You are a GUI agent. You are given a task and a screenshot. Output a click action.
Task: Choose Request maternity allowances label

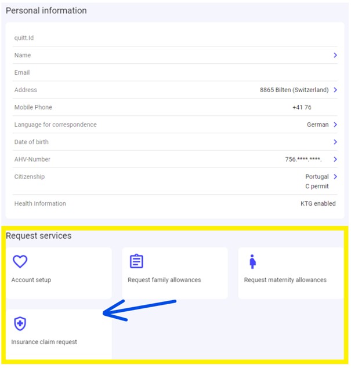pos(285,280)
